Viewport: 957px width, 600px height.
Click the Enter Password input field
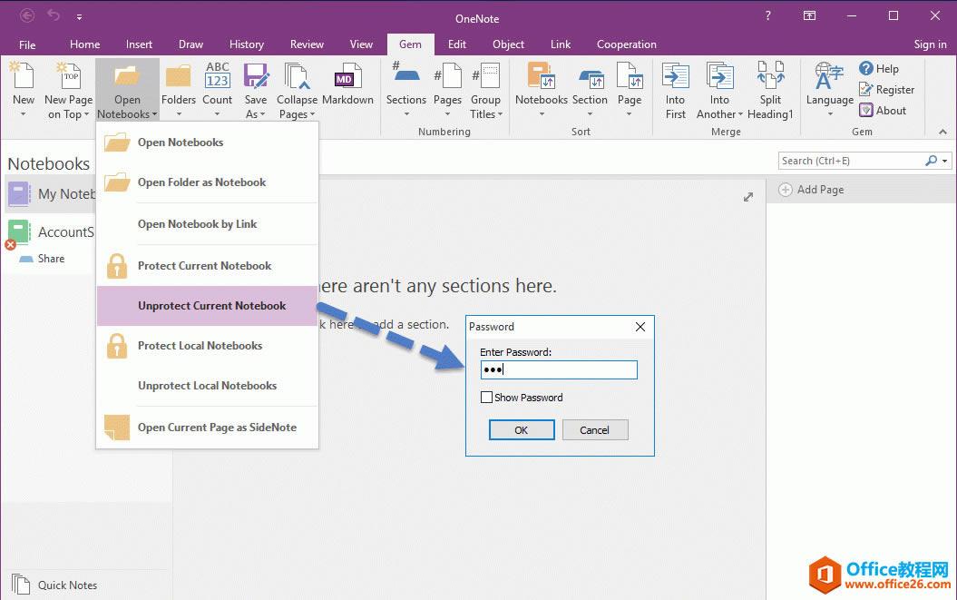(559, 369)
